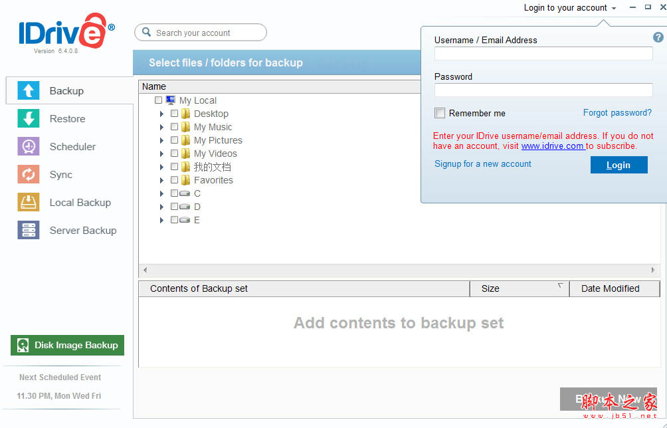Click the My Music folder icon

pos(185,127)
